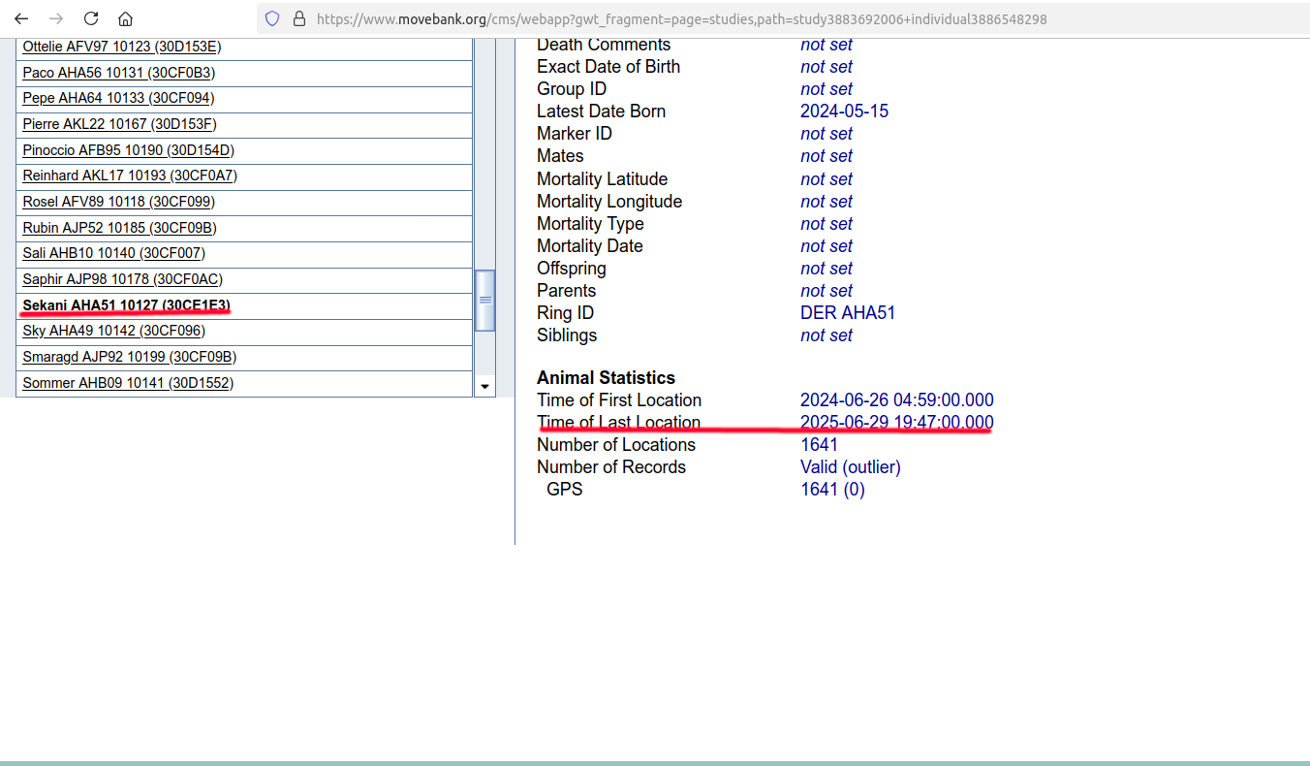1310x766 pixels.
Task: Go to browser home page icon
Action: pos(125,18)
